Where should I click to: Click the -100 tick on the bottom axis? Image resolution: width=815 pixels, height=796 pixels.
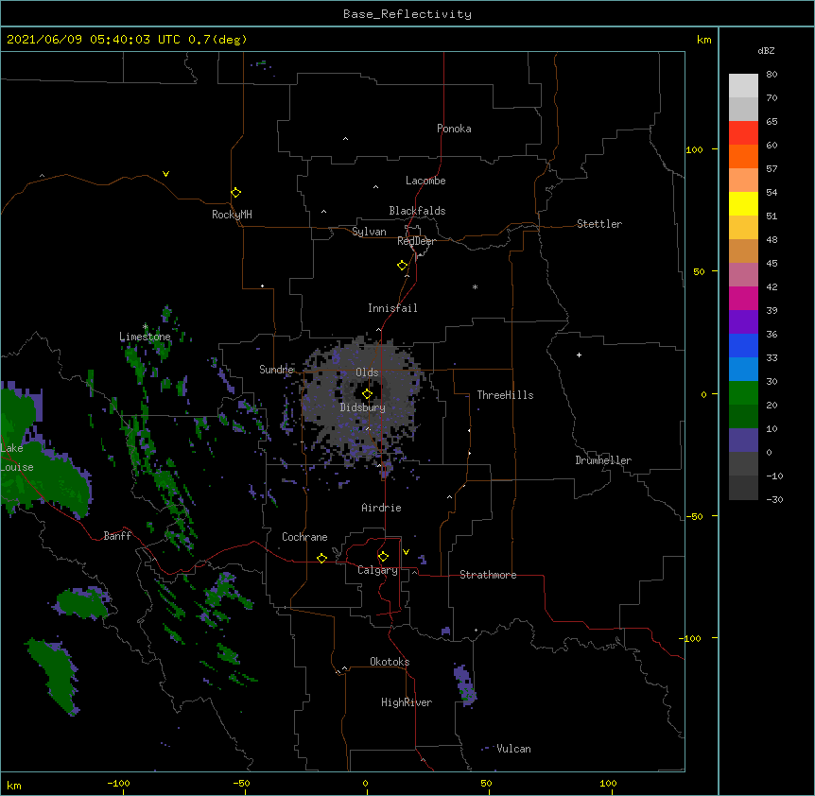point(118,783)
